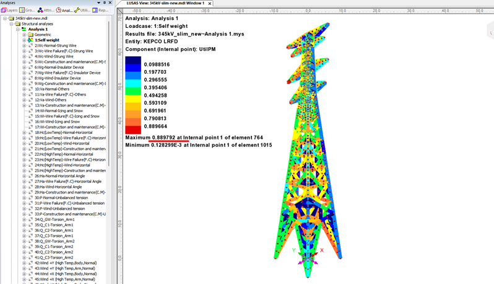Select 26:Ha-Normal-Horizontal Angle loadcase

coord(63,175)
